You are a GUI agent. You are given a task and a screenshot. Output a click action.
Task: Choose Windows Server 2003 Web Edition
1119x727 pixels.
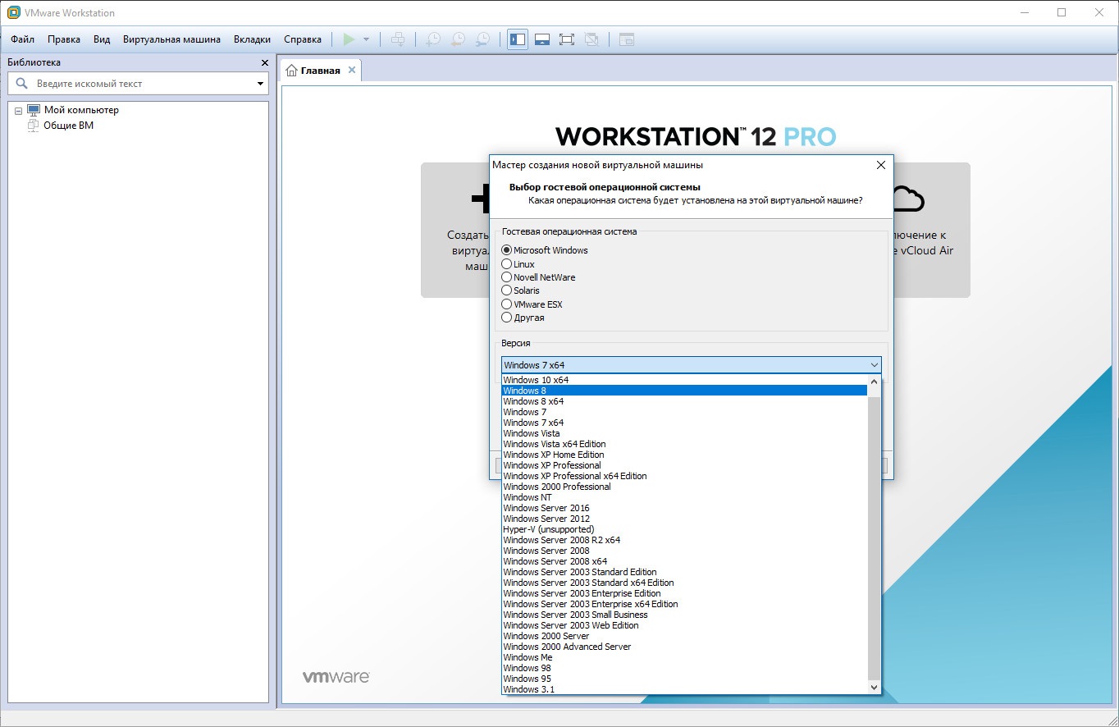[x=684, y=625]
